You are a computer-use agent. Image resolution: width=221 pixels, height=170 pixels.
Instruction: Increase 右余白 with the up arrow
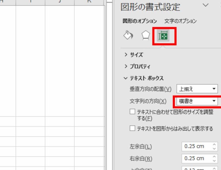tap(214, 157)
